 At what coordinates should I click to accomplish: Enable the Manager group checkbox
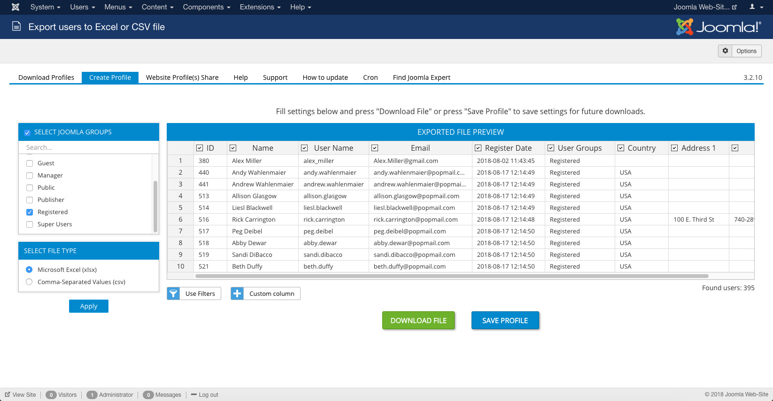click(30, 176)
